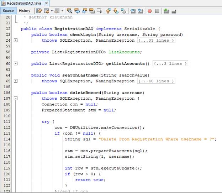Click the 'checkLogin' method name
The width and height of the screenshot is (222, 193).
pyautogui.click(x=83, y=35)
